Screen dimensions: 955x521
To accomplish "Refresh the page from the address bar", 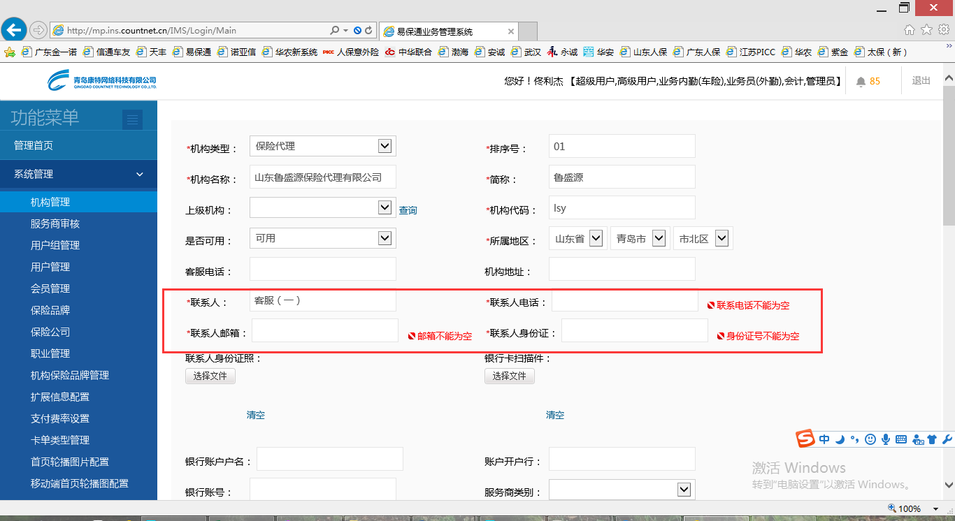I will pyautogui.click(x=368, y=31).
